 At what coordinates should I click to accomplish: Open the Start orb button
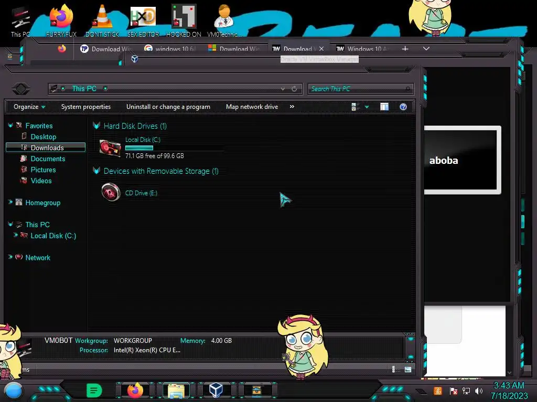[x=14, y=390]
